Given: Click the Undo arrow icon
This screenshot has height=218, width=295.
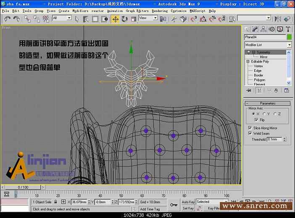Looking at the screenshot, I should pyautogui.click(x=7, y=19).
